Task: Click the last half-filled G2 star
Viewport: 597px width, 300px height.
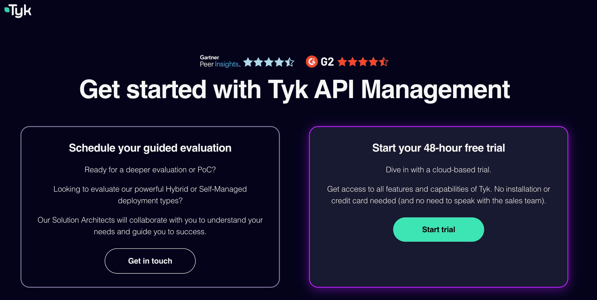Action: 383,62
